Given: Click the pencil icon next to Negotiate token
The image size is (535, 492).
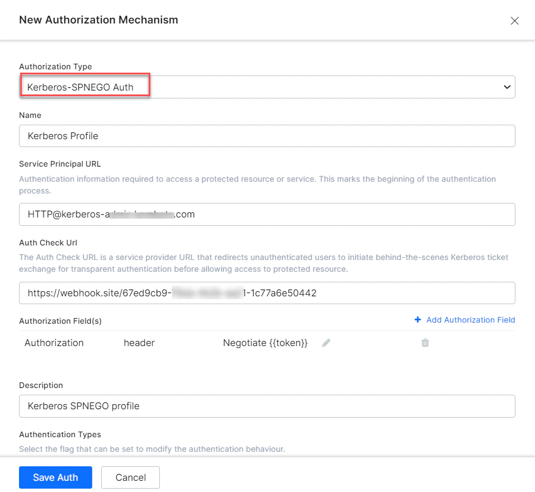Looking at the screenshot, I should pyautogui.click(x=326, y=343).
